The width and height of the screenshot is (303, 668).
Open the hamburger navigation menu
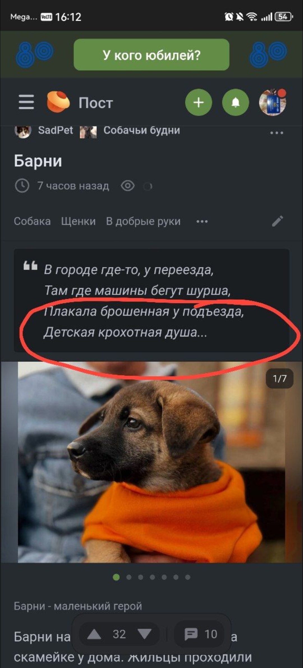pyautogui.click(x=26, y=102)
